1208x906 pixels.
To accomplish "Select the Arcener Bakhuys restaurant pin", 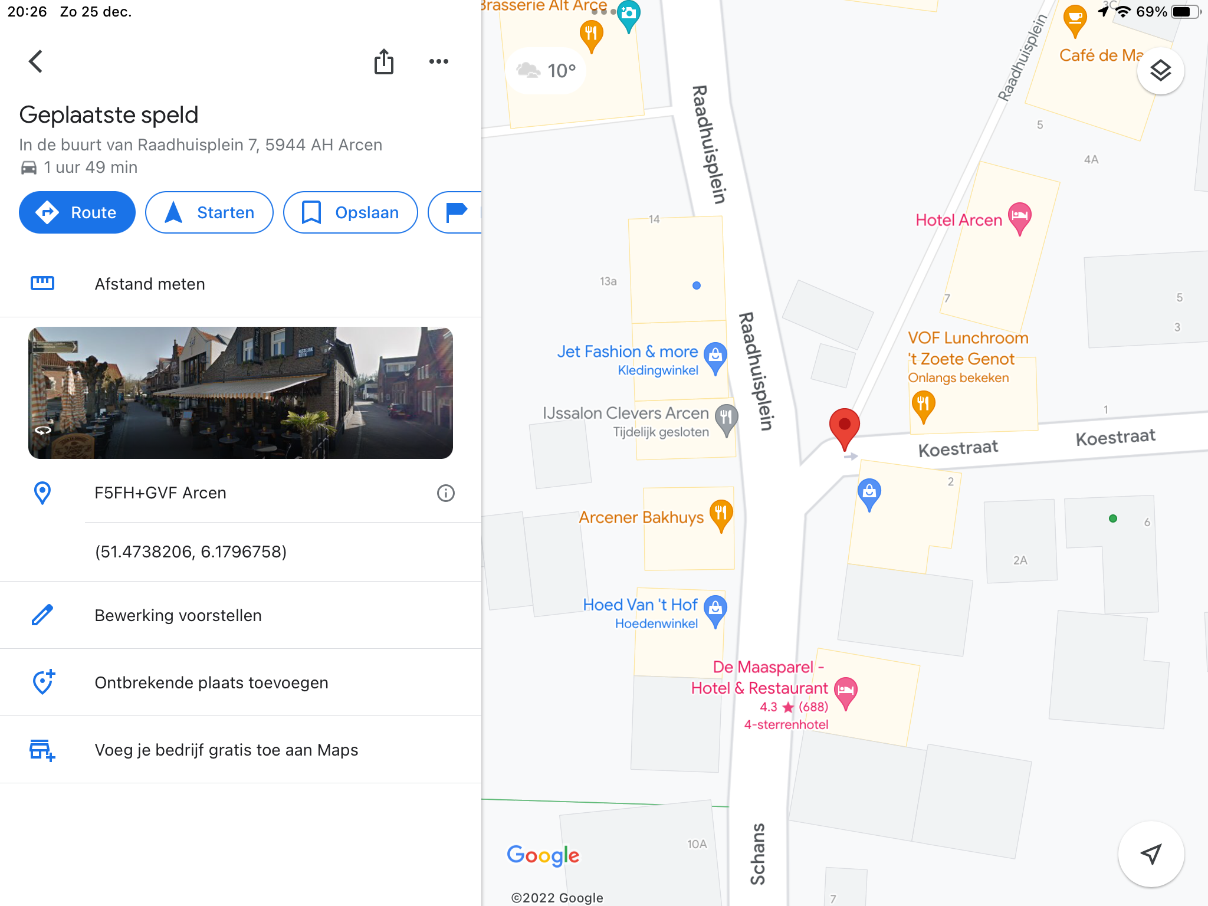I will pos(721,516).
